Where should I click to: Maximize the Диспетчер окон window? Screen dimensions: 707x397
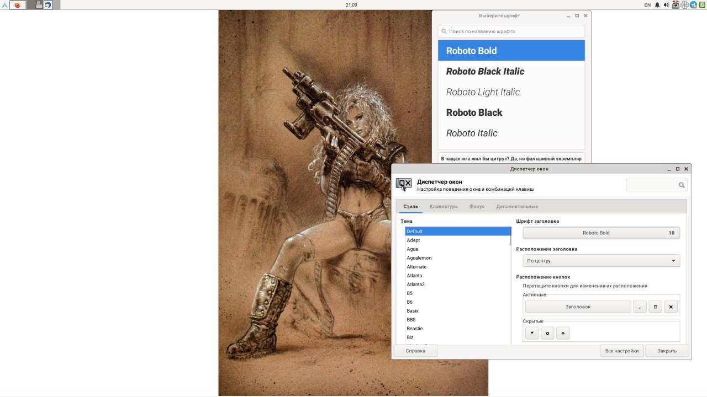[x=678, y=169]
